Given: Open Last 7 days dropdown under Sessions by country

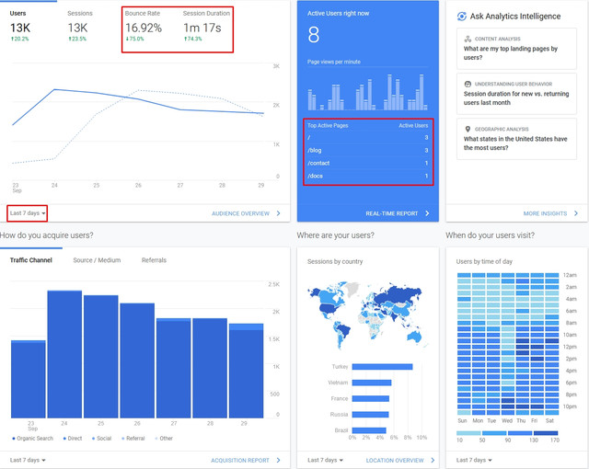Looking at the screenshot, I should (x=325, y=460).
